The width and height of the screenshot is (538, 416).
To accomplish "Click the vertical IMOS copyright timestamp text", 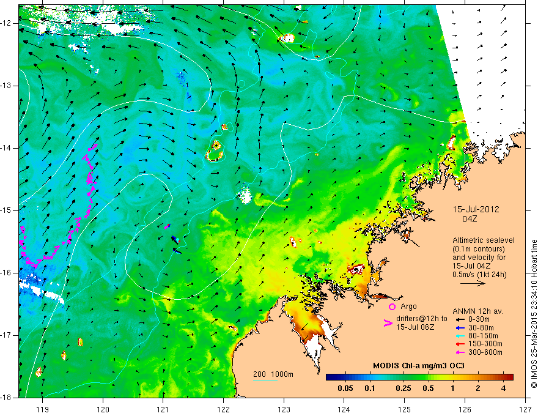I will point(534,314).
